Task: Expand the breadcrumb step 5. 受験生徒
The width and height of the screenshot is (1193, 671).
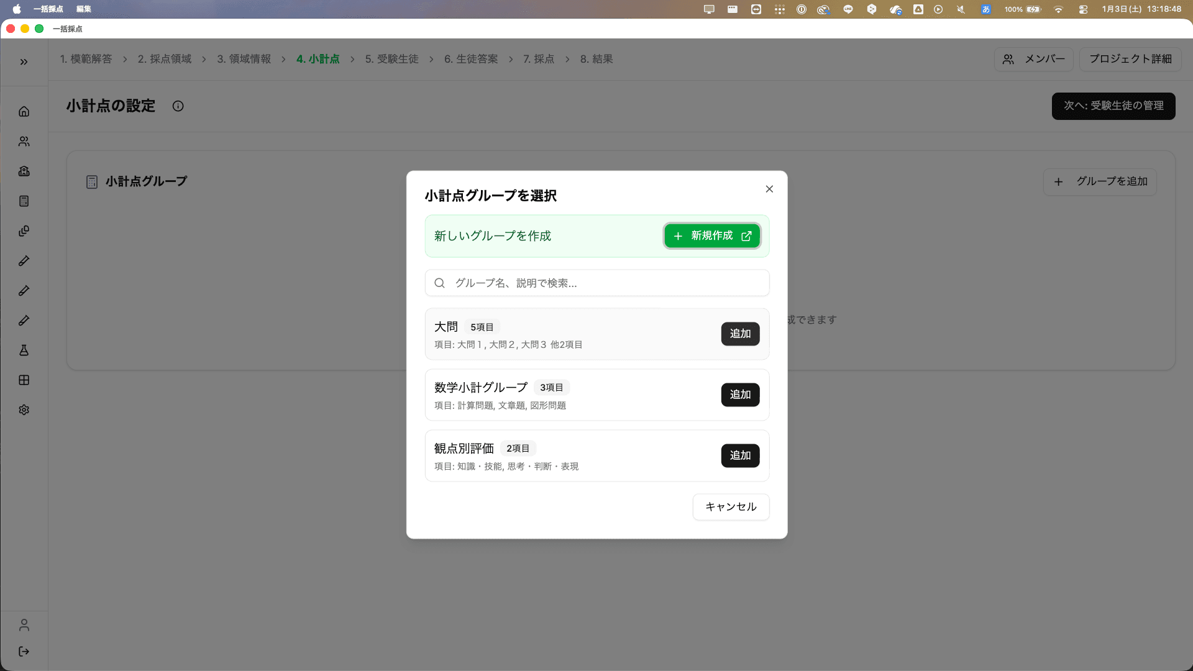Action: [391, 59]
